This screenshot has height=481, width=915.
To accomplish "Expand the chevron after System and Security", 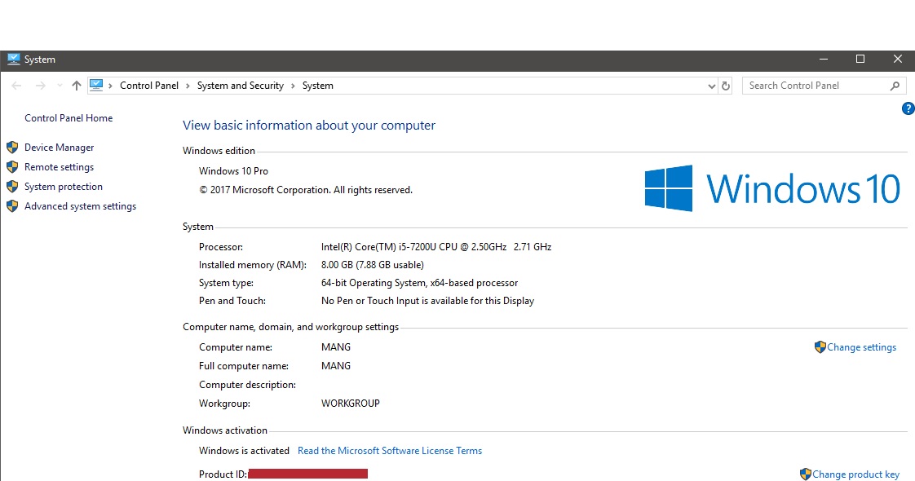I will tap(293, 86).
